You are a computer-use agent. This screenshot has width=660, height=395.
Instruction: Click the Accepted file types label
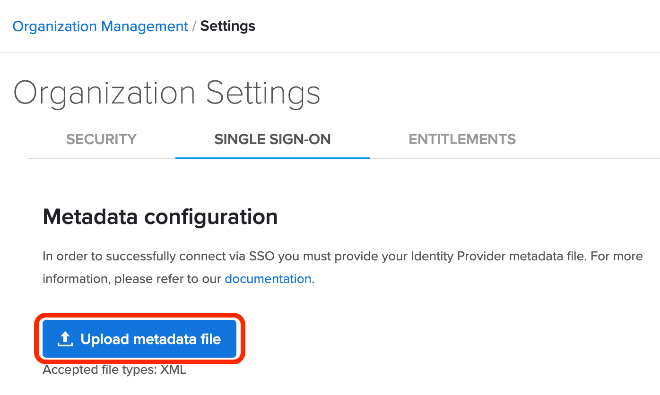114,369
